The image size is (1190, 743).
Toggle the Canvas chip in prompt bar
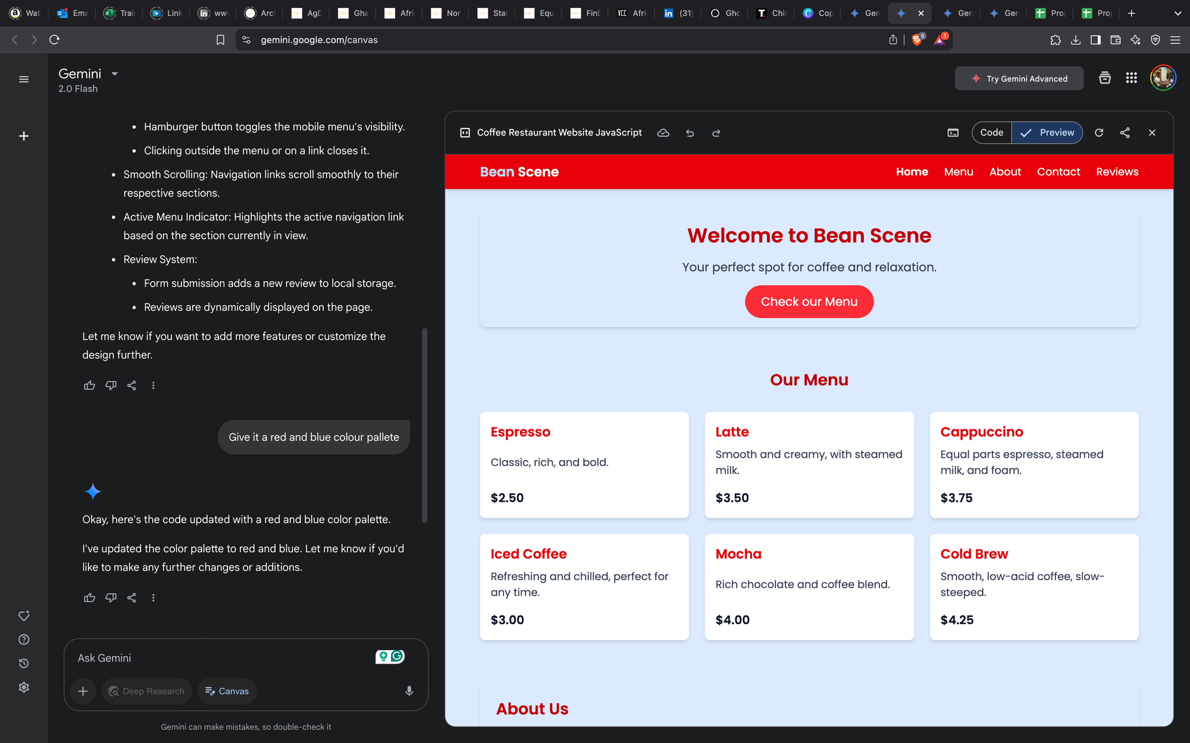pos(227,691)
